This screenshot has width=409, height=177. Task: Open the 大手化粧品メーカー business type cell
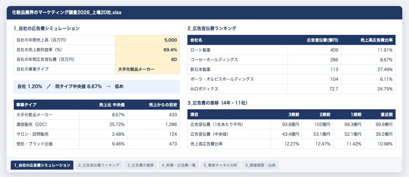148,69
